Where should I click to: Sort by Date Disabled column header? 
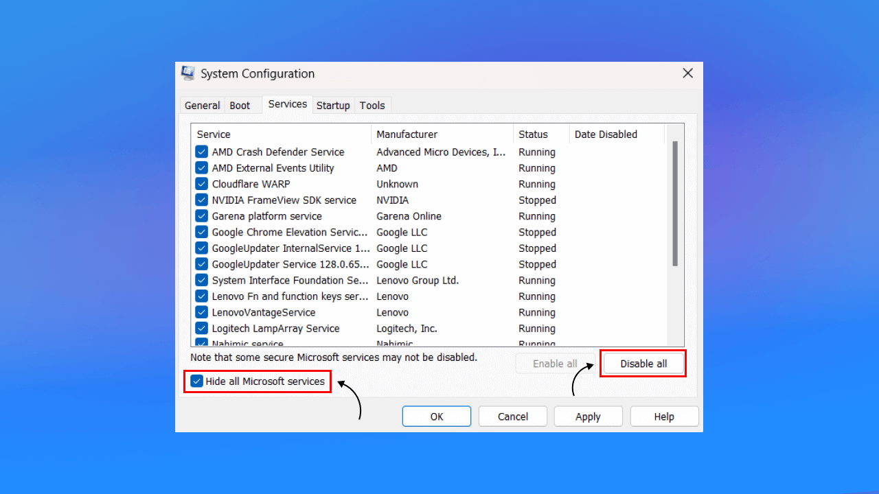(617, 134)
